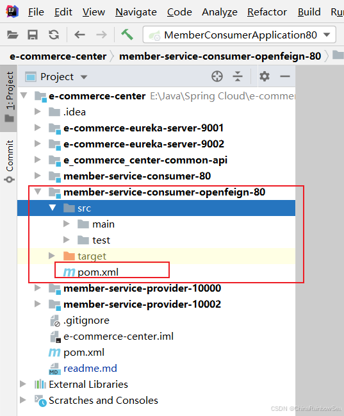
Task: Select member-service-consumer-80 module
Action: point(137,176)
